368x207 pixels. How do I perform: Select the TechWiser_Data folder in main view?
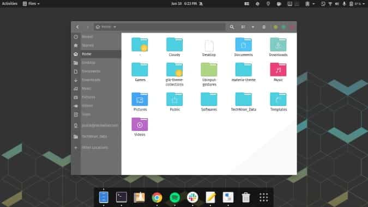tap(243, 101)
